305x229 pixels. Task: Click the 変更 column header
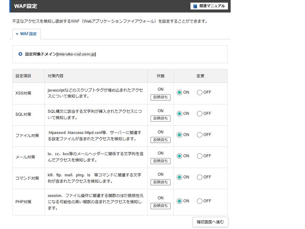pos(201,76)
